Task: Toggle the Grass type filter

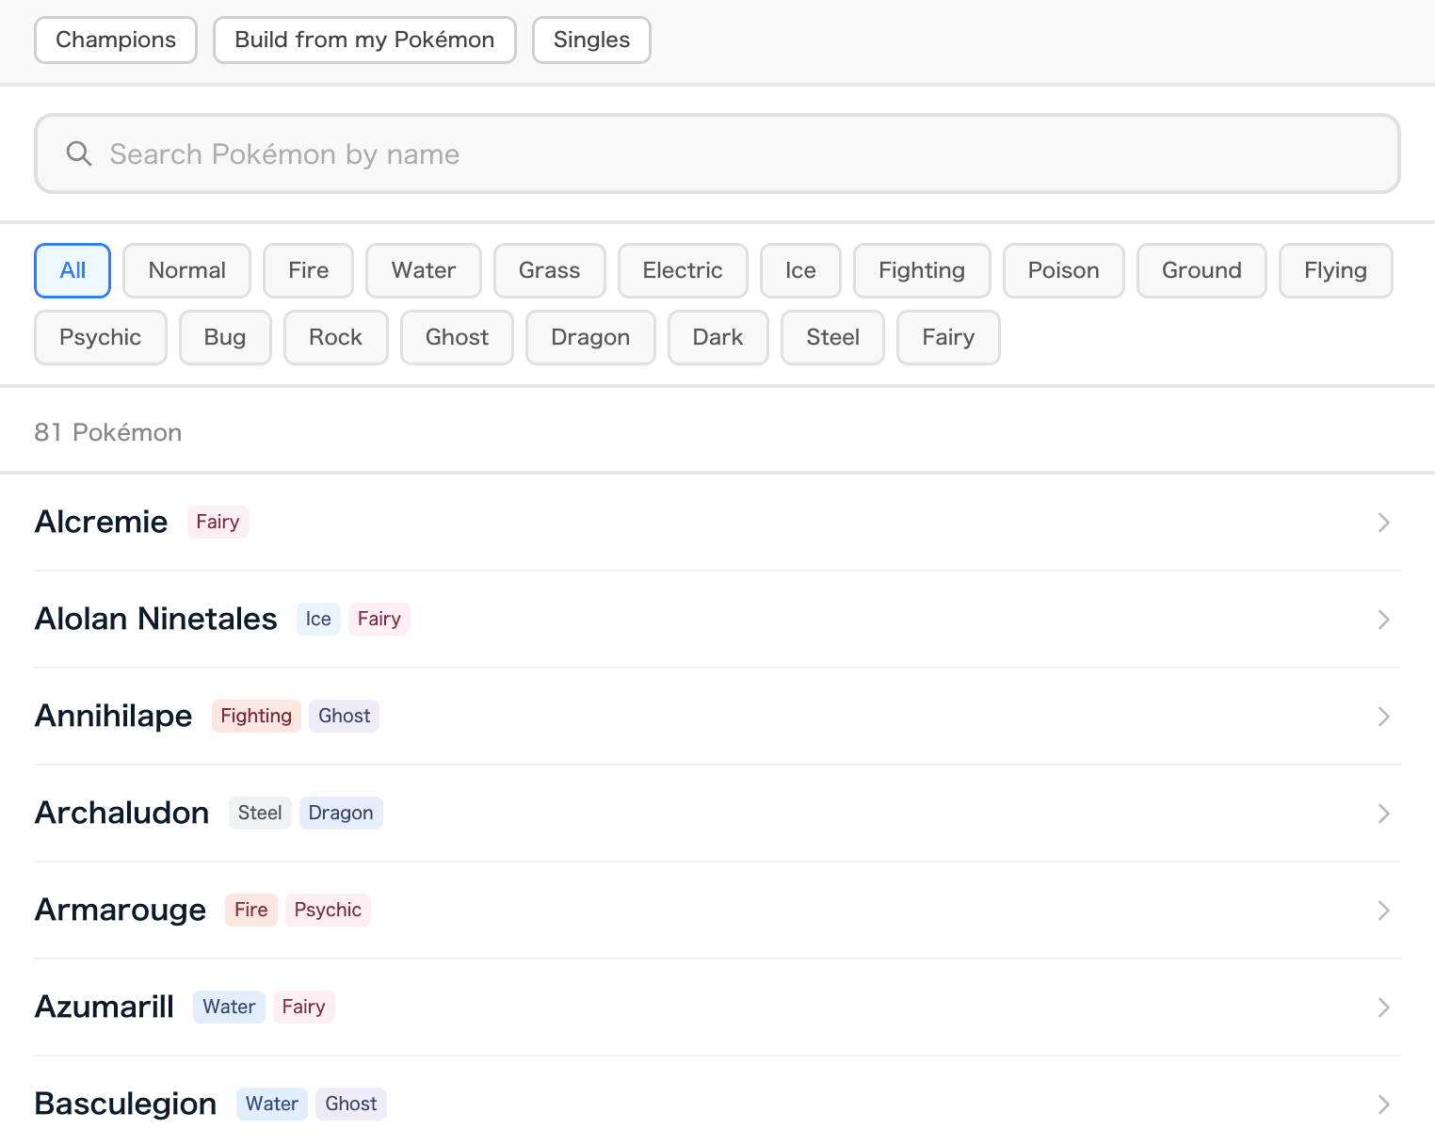Action: 550,270
